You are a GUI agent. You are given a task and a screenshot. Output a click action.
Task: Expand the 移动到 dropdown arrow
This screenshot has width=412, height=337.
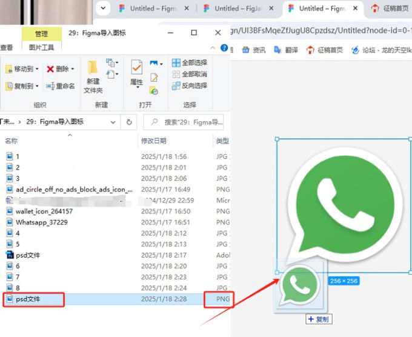37,69
